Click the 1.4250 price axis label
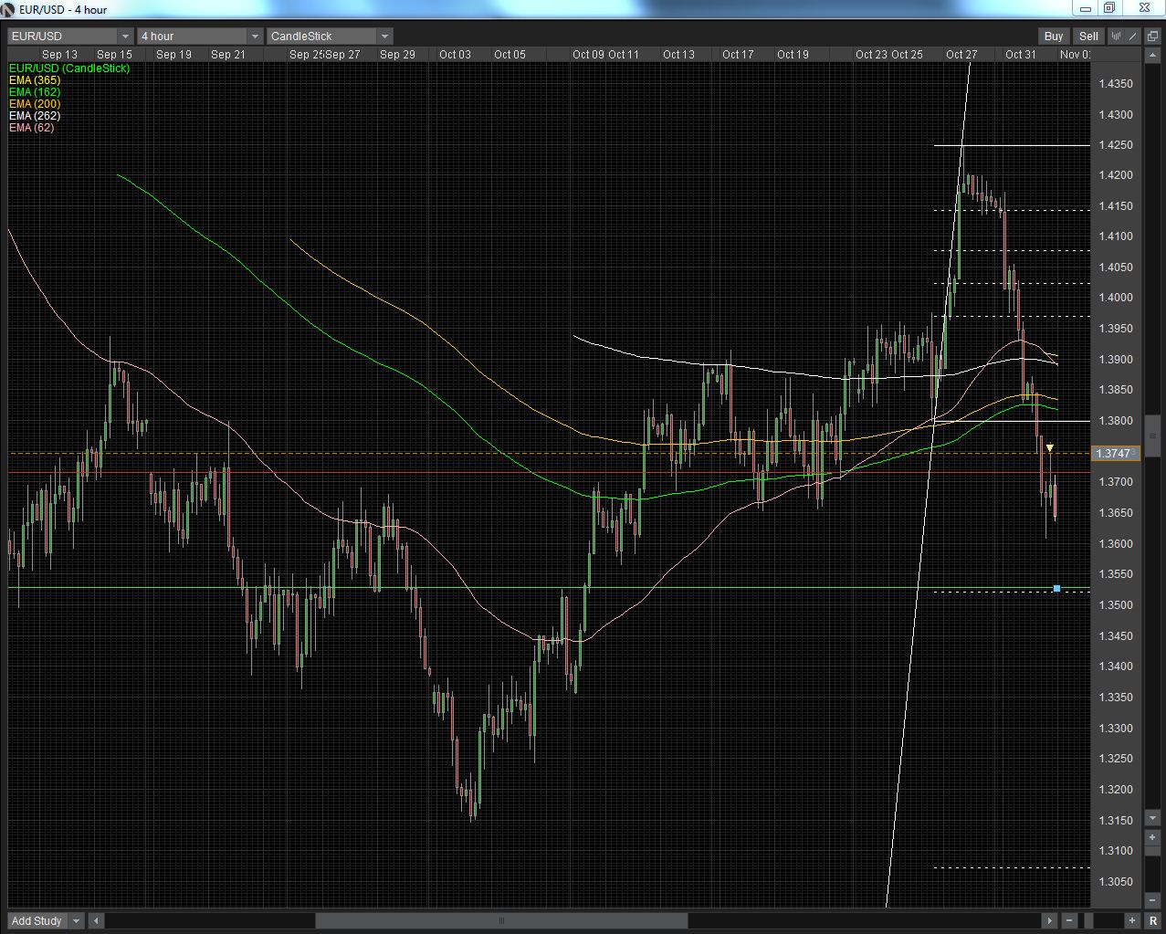1166x934 pixels. click(x=1116, y=145)
